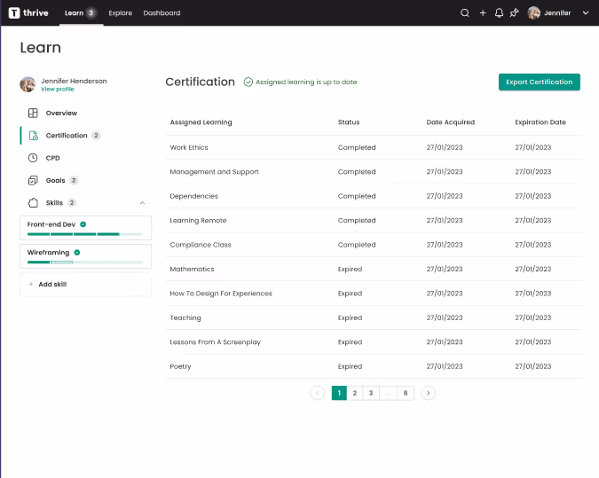Click the Thrive logo icon
The image size is (599, 478).
[14, 13]
